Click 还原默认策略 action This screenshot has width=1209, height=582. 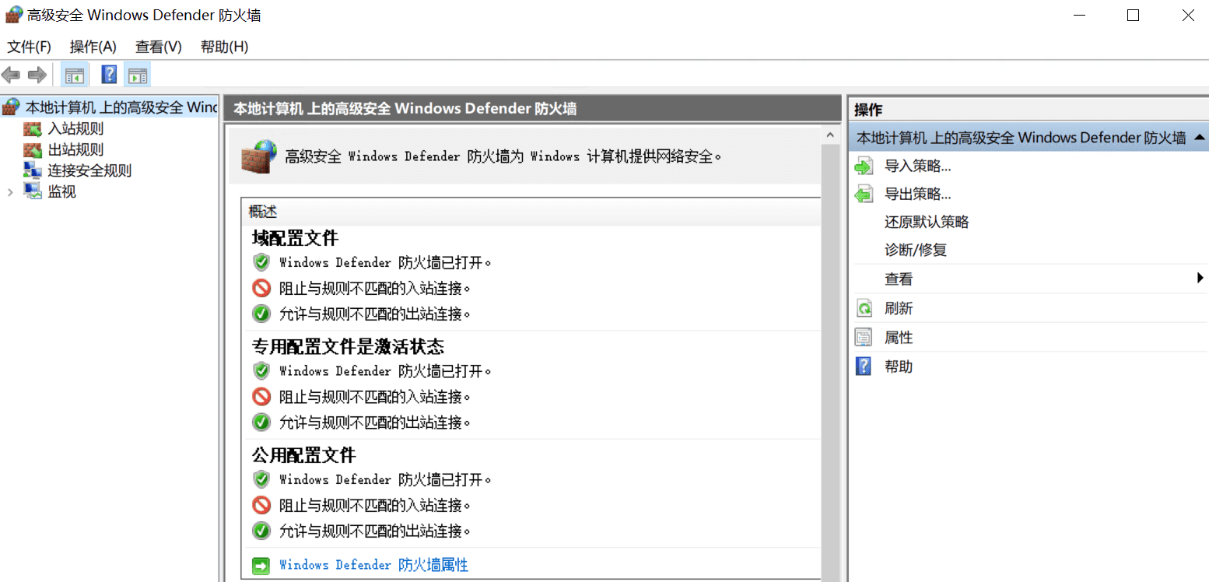coord(927,222)
